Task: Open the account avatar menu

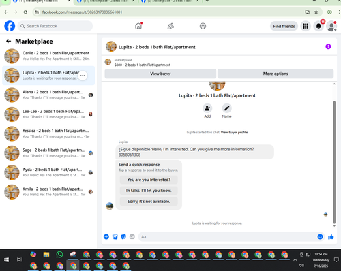Action: click(331, 26)
